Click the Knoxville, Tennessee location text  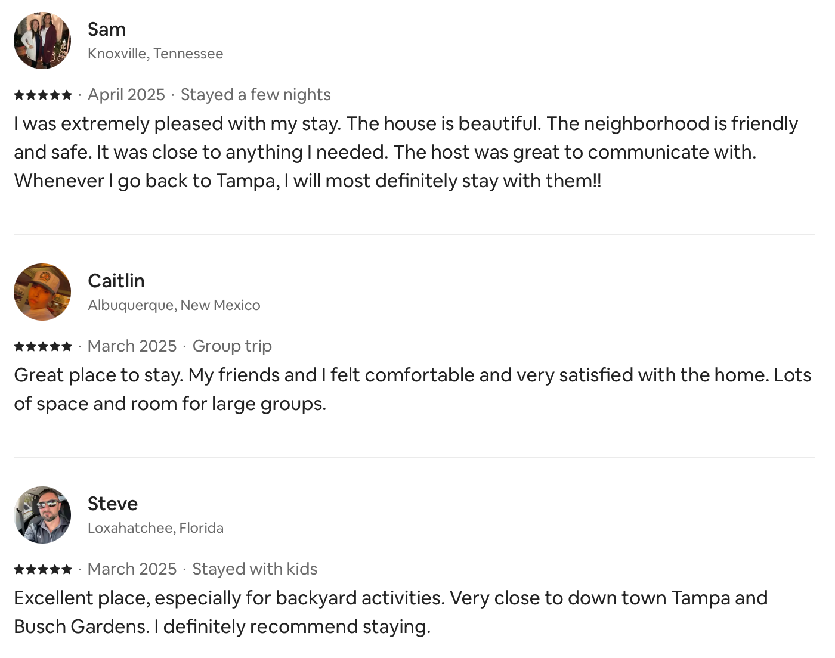pos(155,54)
